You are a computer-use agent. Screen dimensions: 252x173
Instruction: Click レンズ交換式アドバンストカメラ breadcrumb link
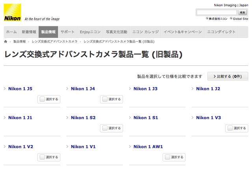tap(54, 42)
